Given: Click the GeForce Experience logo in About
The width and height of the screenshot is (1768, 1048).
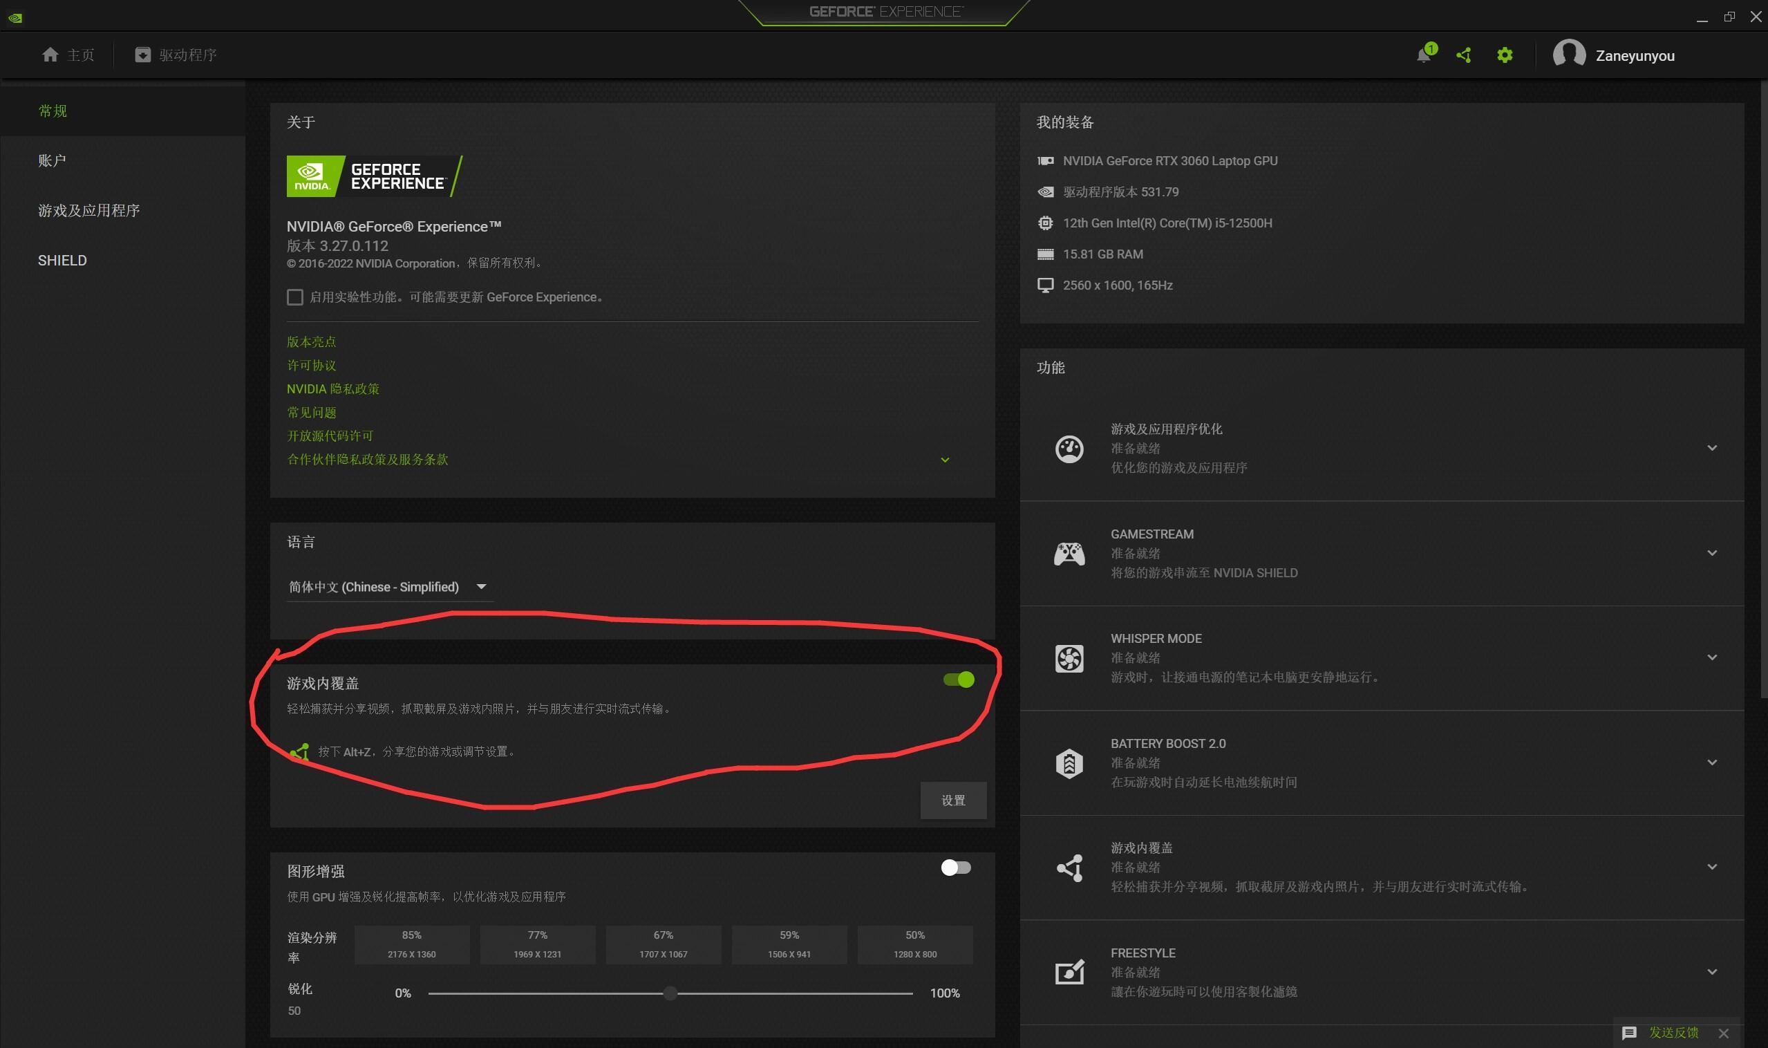Looking at the screenshot, I should point(375,176).
